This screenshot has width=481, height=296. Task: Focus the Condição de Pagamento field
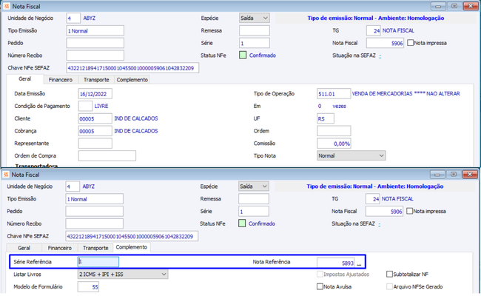[x=85, y=106]
